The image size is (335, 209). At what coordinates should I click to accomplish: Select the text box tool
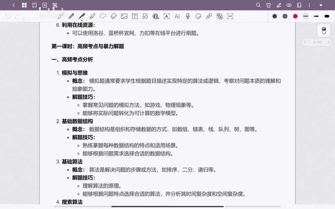(135, 16)
